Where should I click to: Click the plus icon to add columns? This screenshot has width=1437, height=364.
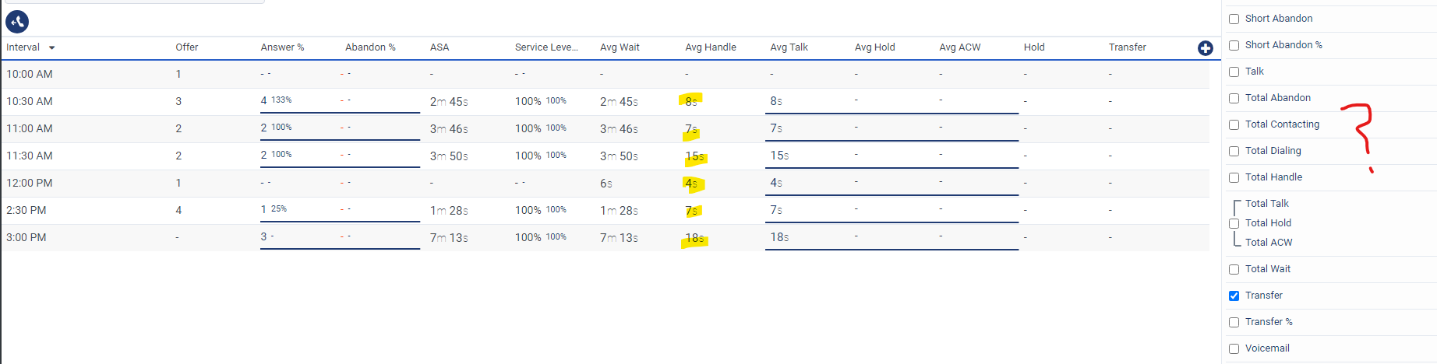pyautogui.click(x=1205, y=48)
